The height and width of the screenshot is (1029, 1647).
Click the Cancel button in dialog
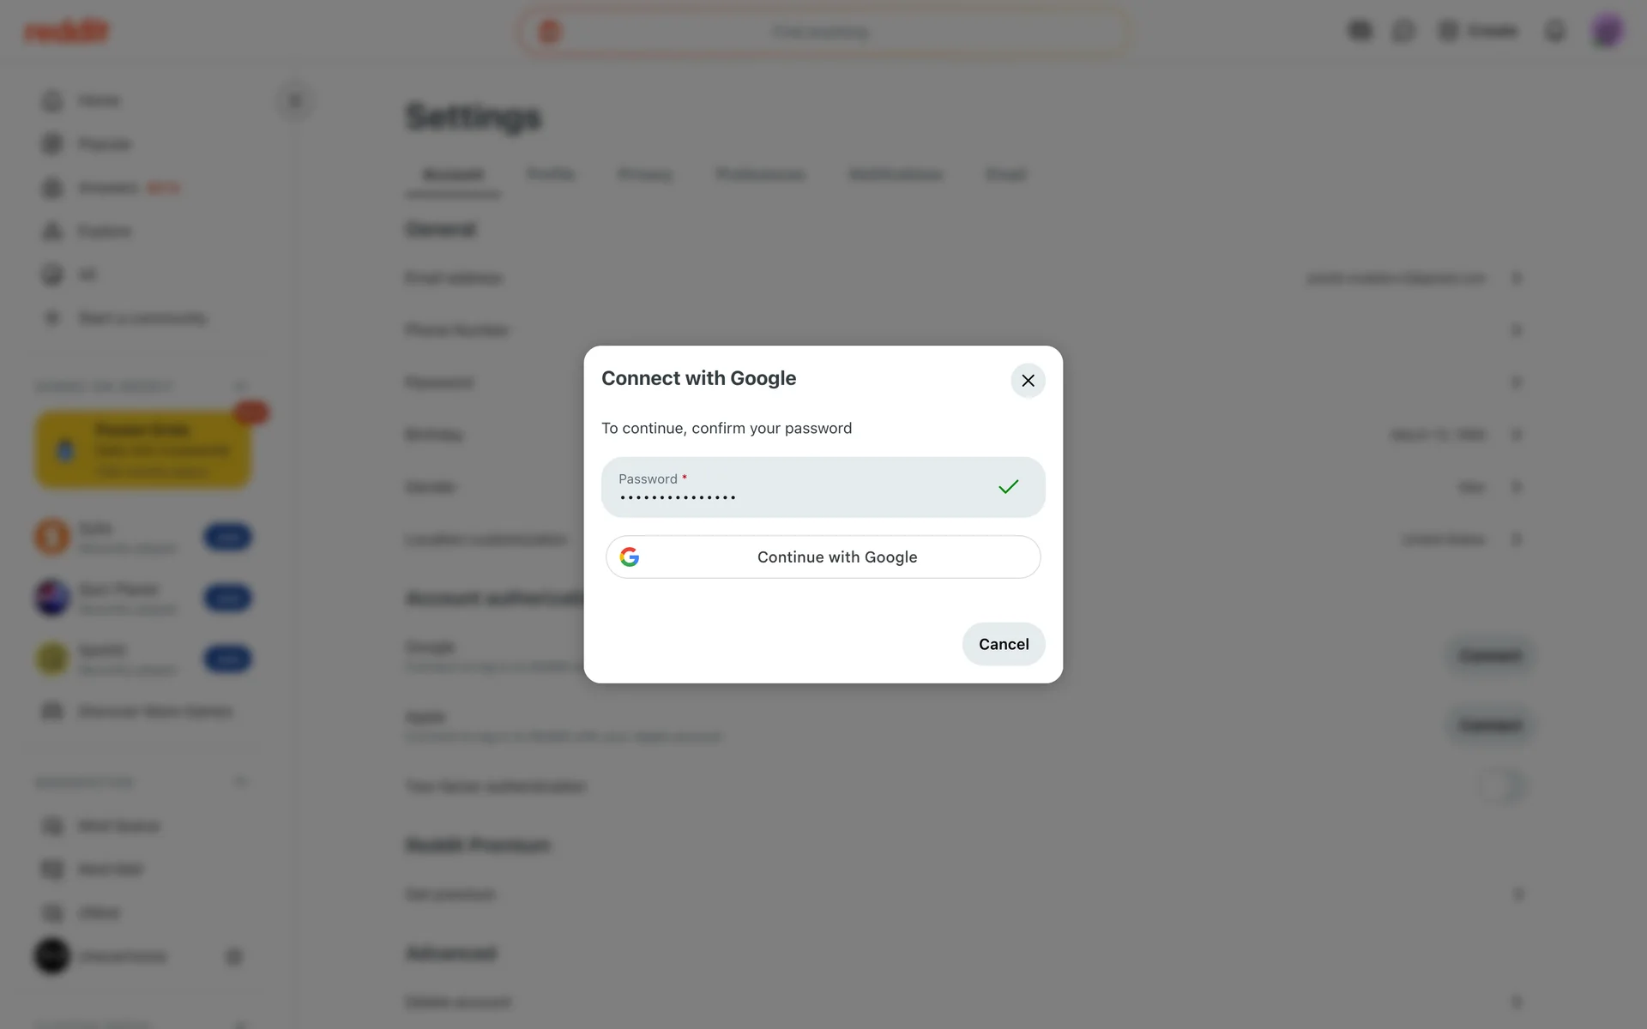[x=1003, y=644]
